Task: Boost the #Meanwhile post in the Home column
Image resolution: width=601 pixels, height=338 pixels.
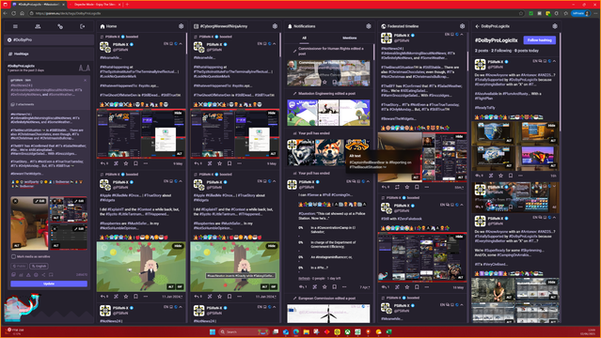Action: [x=116, y=163]
